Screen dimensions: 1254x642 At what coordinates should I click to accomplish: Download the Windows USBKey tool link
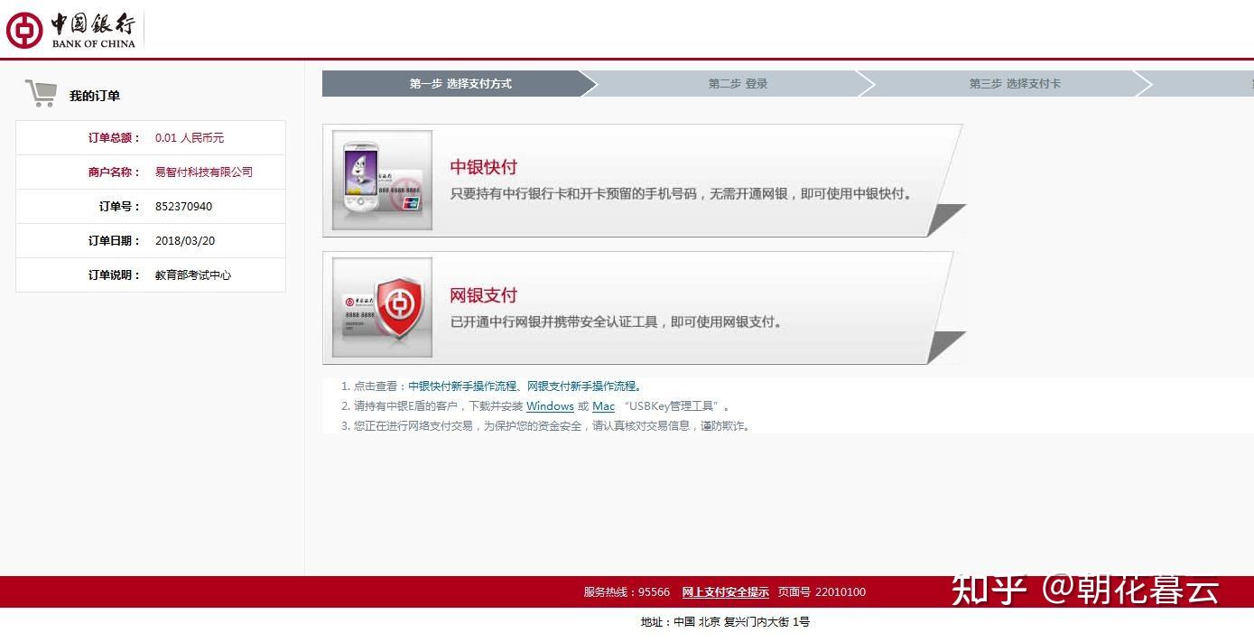[550, 406]
